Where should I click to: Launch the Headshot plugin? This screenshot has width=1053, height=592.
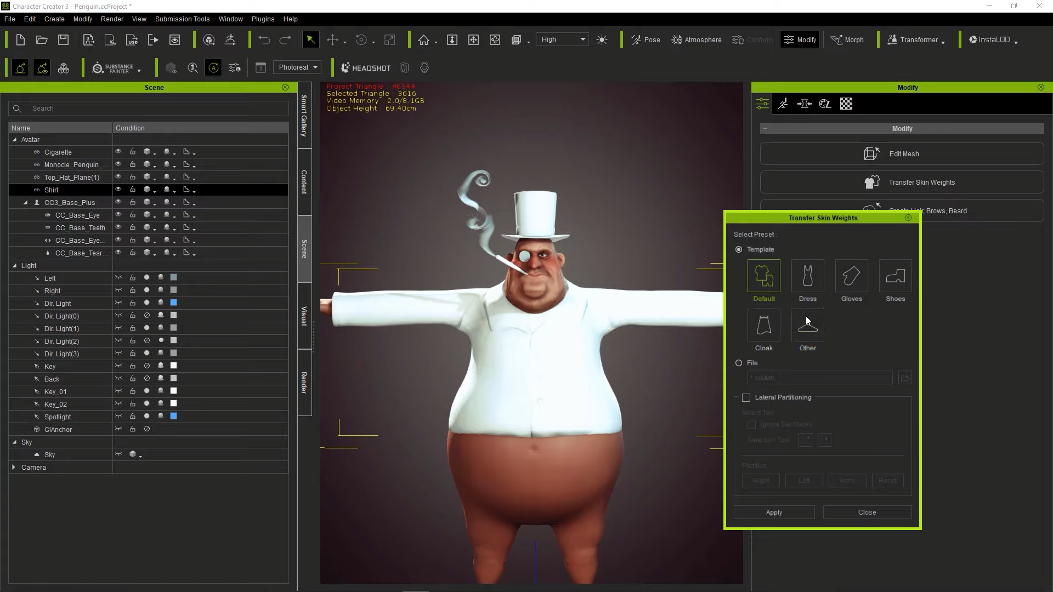pos(366,68)
